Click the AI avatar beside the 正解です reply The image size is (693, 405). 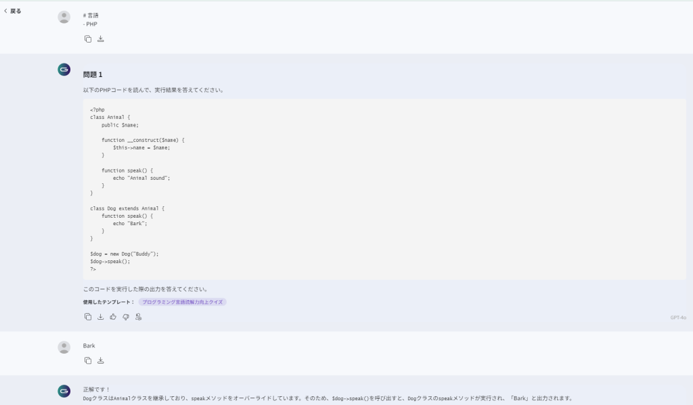point(64,391)
